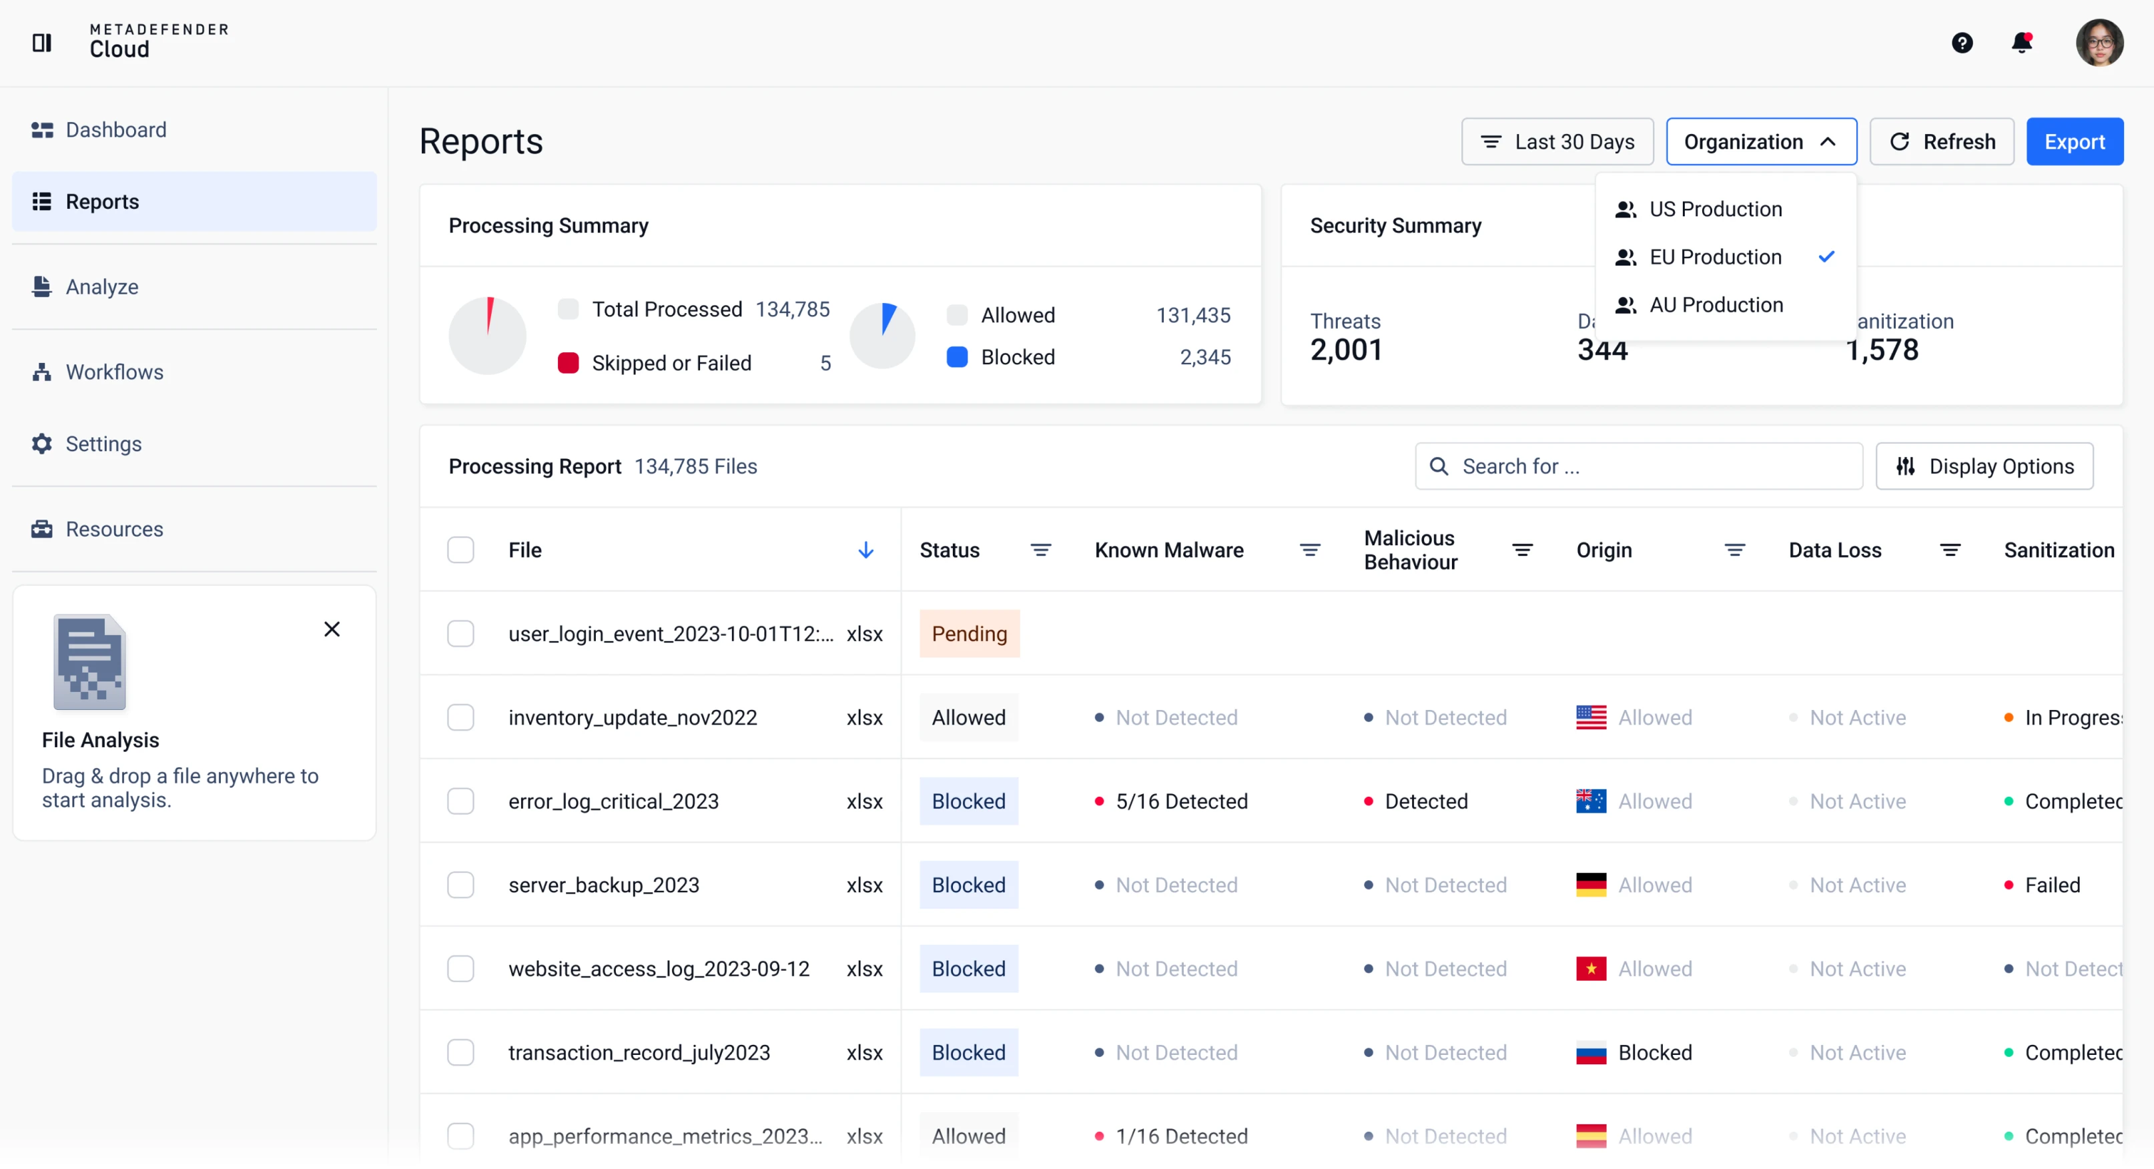Click the Export button
This screenshot has width=2154, height=1169.
pos(2074,142)
